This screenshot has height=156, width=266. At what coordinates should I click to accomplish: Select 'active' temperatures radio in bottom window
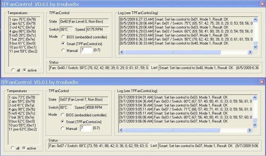tap(24, 148)
